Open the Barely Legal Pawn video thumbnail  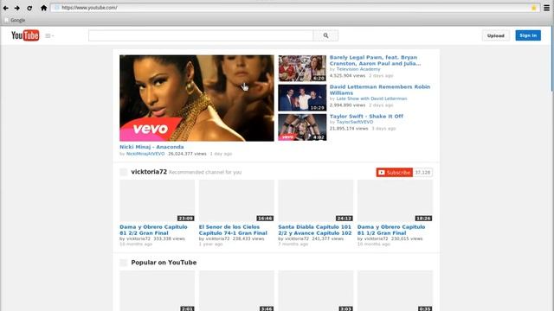pos(302,68)
